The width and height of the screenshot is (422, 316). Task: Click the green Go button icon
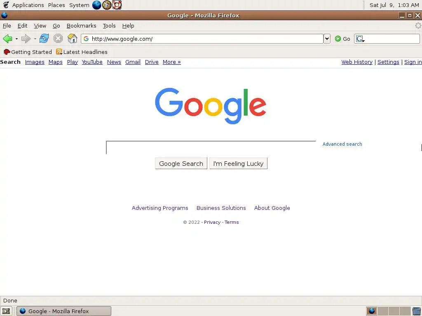pos(338,39)
